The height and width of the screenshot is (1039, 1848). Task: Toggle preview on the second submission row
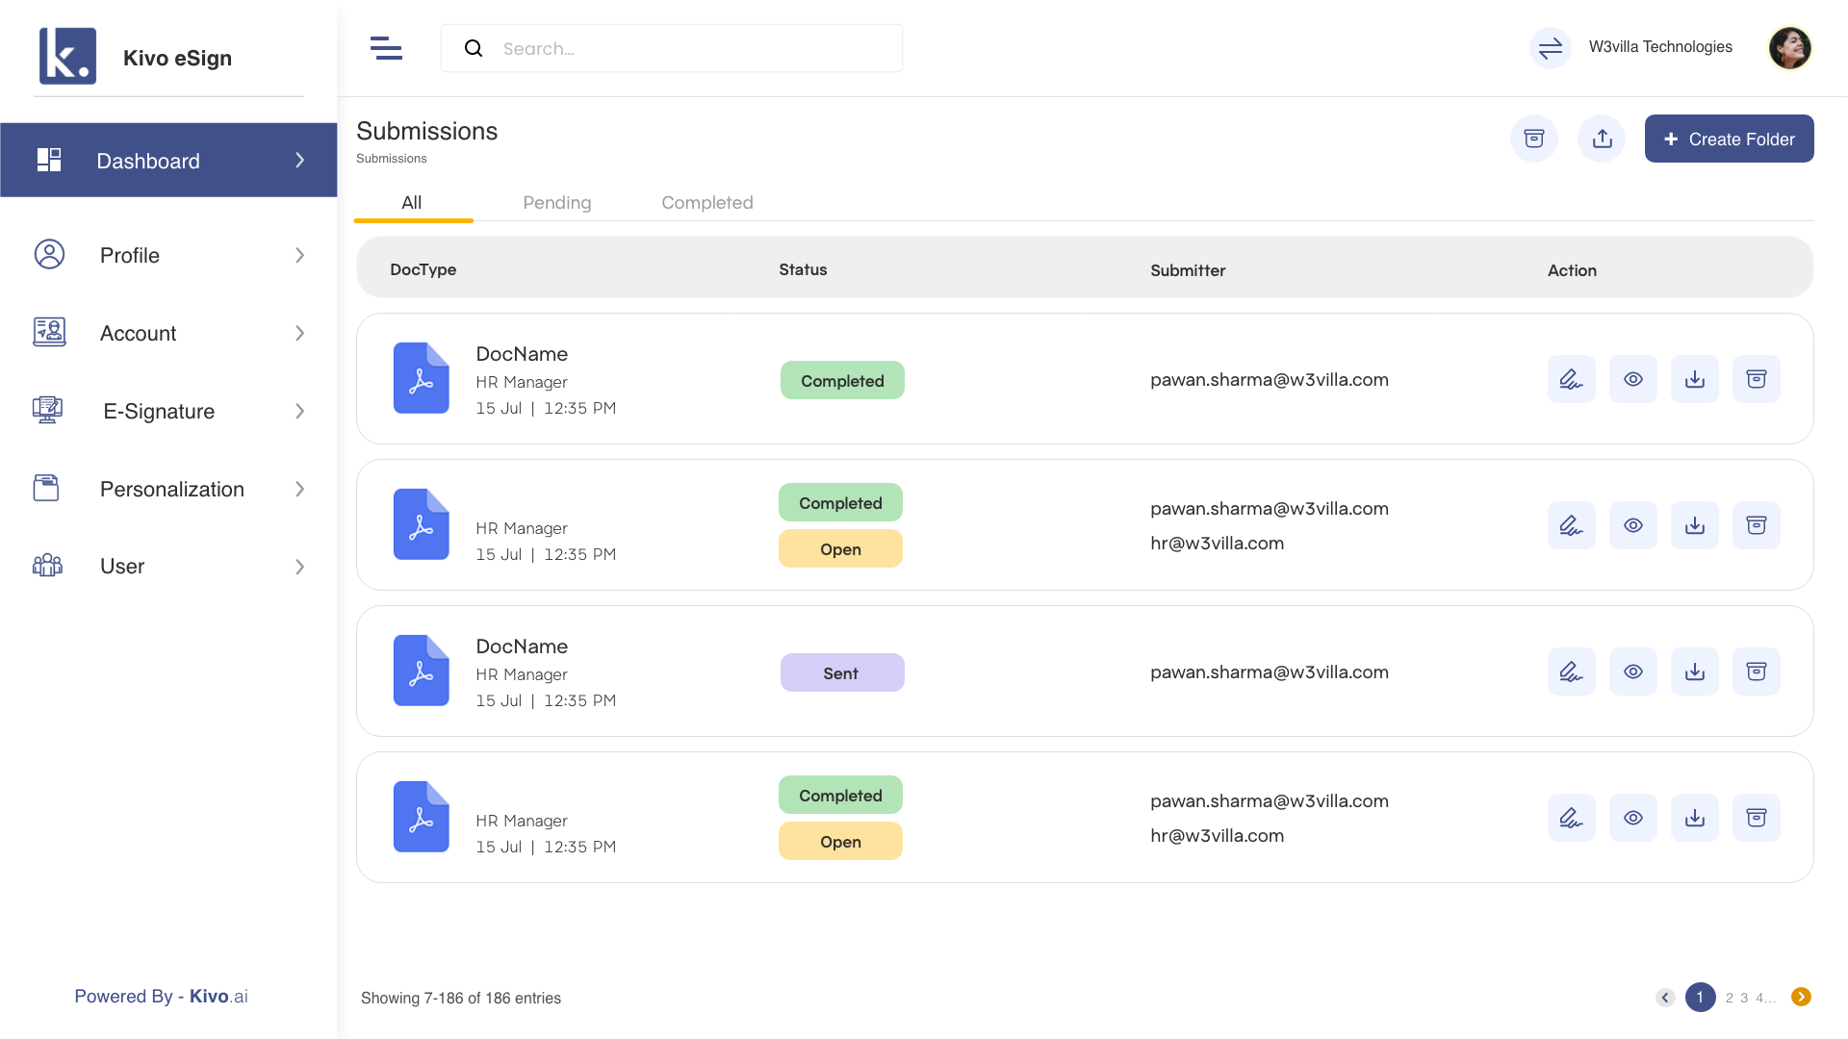click(1633, 525)
